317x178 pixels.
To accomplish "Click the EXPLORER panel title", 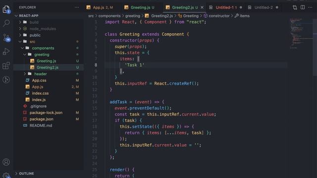I will [x=27, y=7].
